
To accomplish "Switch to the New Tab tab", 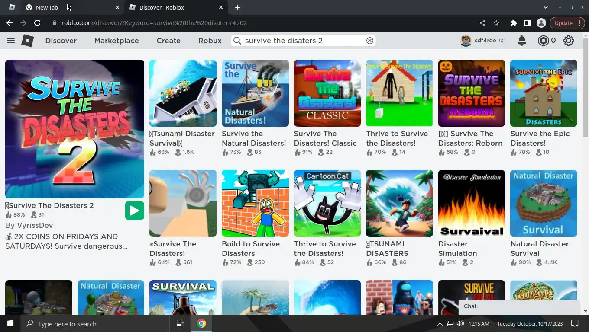I will click(73, 7).
